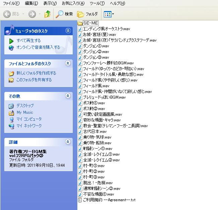The width and height of the screenshot is (218, 210).
Task: Click the new folder task icon
Action: 11,73
